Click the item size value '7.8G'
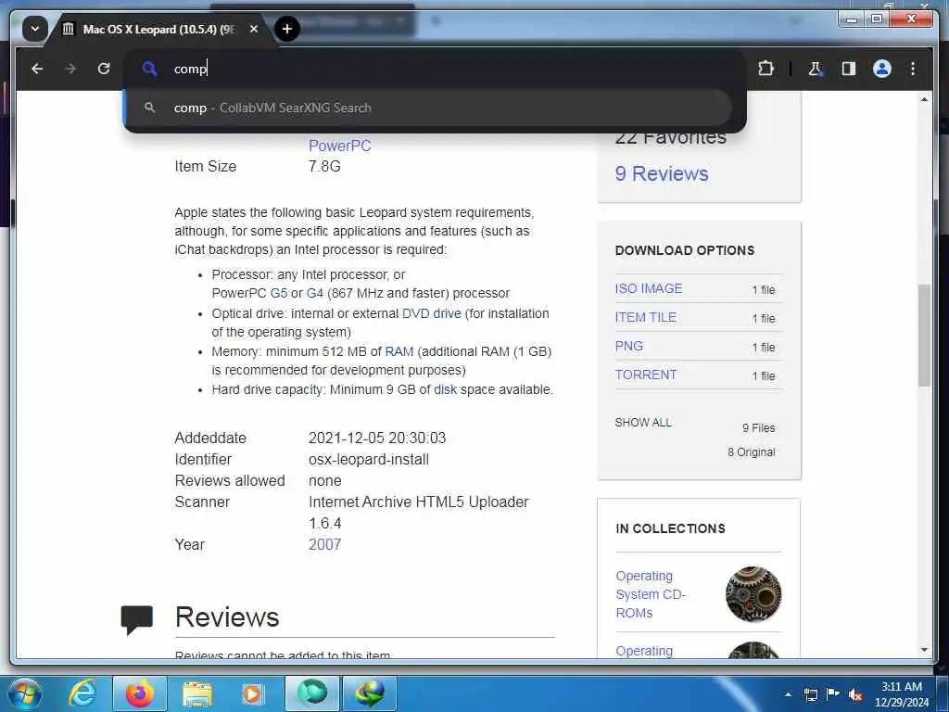Screen dimensions: 949x712 pos(324,167)
